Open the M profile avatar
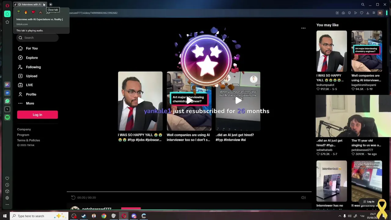This screenshot has height=220, width=391. [380, 13]
